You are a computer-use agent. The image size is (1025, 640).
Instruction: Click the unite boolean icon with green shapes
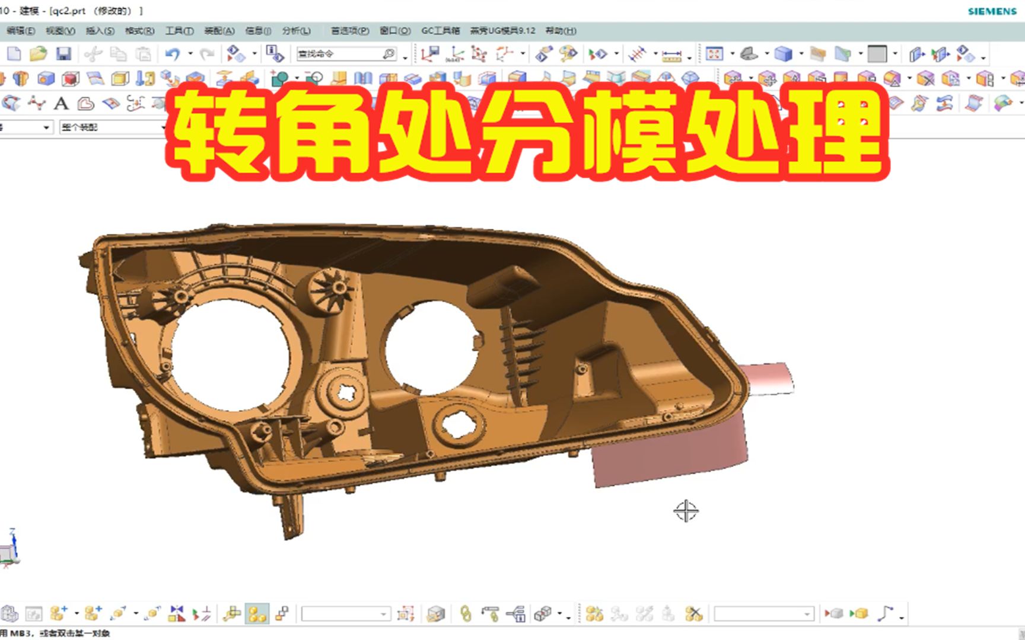tap(279, 78)
